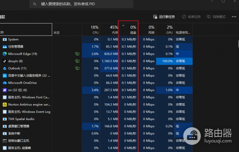Screen dimensions: 239x152
Task: Click Windows Event Log's 13.7 MB cell
Action: click(109, 112)
